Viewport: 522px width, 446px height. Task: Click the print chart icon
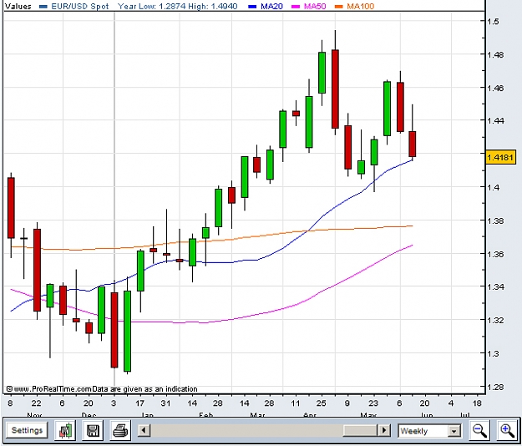tap(120, 430)
